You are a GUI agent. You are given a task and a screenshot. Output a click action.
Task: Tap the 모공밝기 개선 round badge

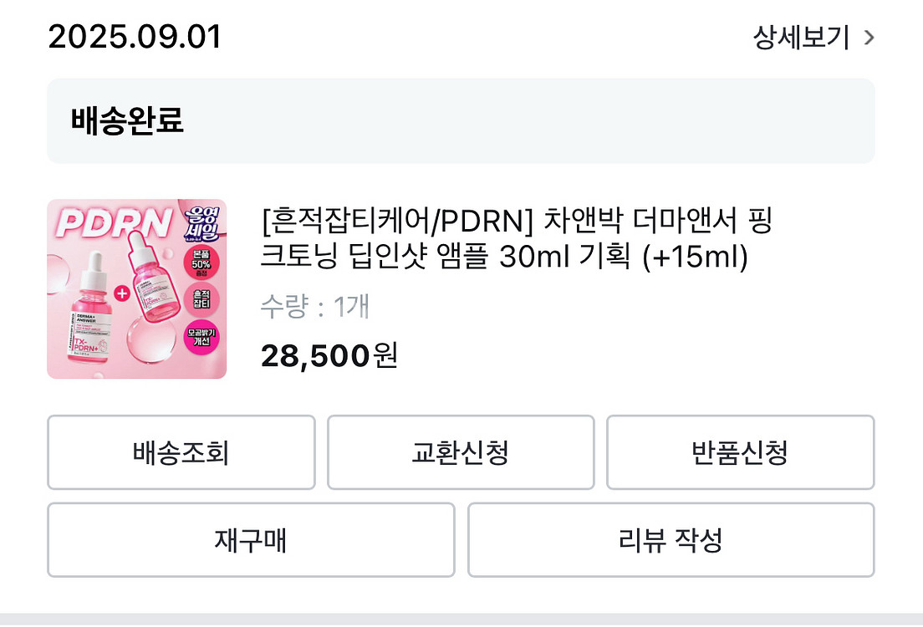(x=201, y=339)
